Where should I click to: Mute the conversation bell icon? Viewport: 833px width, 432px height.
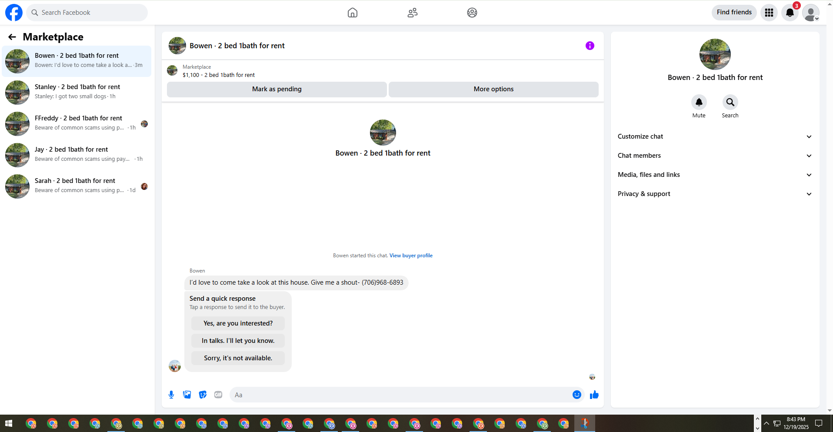[699, 102]
